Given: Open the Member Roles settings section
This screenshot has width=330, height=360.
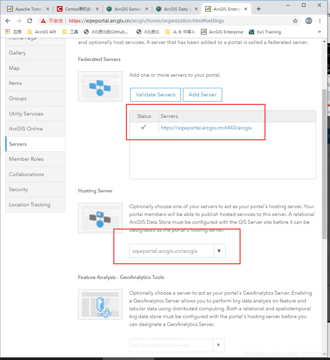Looking at the screenshot, I should 35,159.
